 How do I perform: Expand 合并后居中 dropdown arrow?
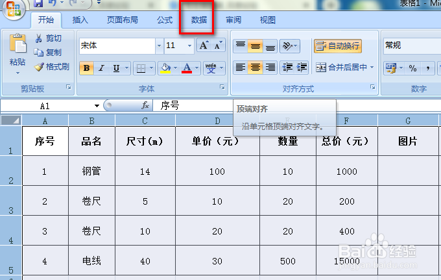coord(372,68)
